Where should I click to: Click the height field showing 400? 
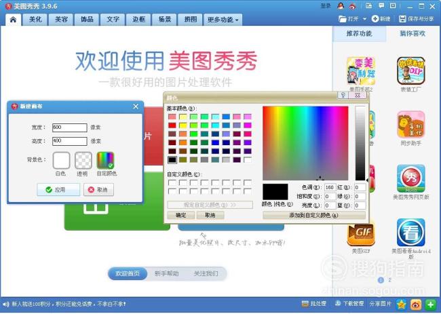tap(70, 141)
